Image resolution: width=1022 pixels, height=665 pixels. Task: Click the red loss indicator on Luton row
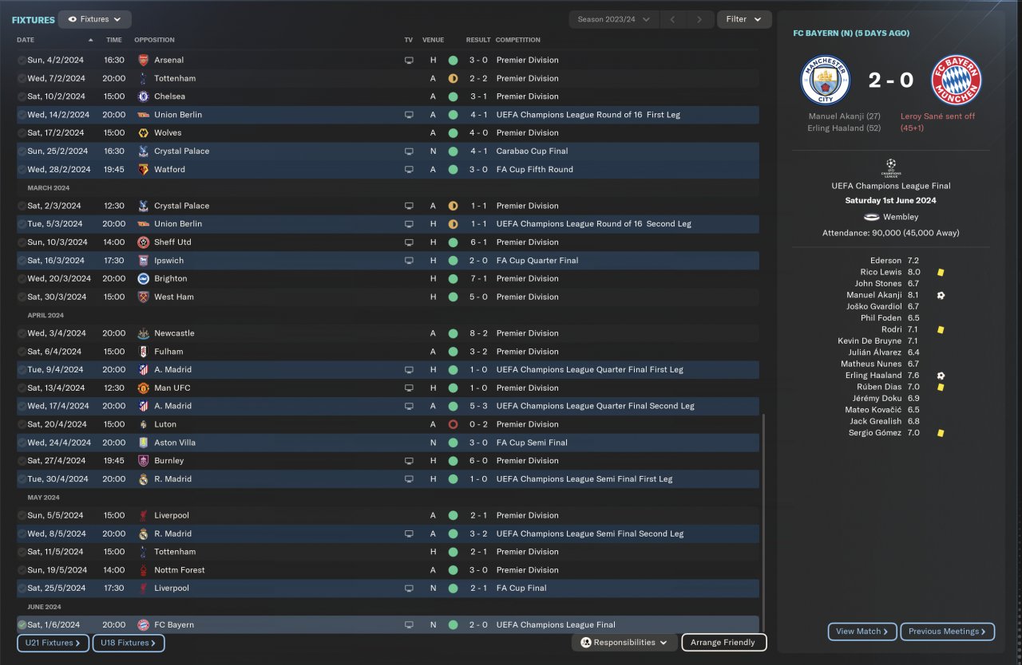click(x=453, y=424)
